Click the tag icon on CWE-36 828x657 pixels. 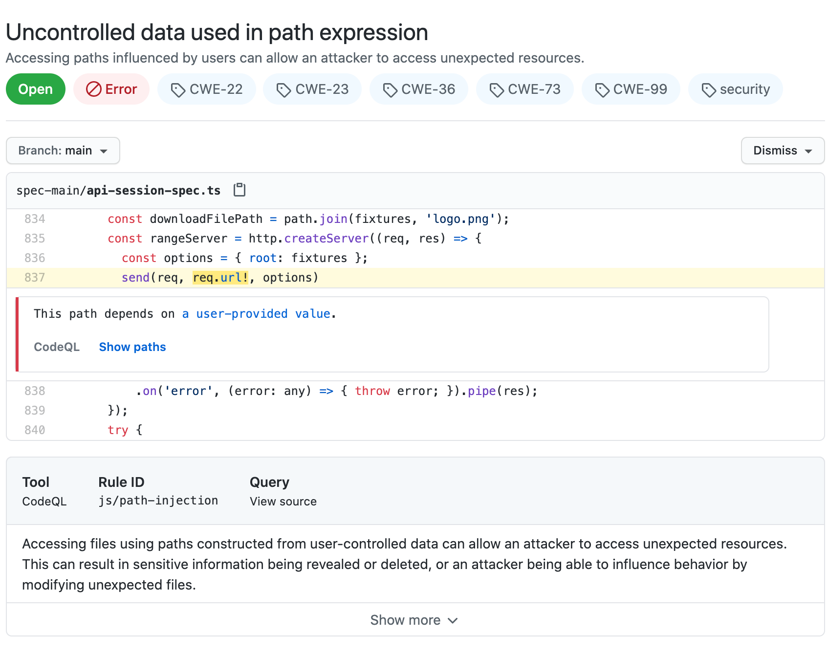tap(390, 89)
